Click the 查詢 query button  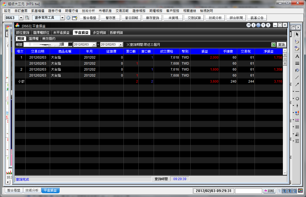[282, 45]
